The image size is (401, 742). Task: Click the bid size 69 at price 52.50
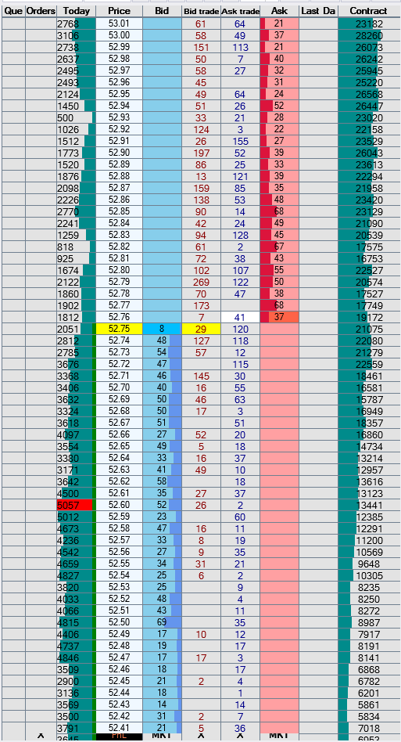point(162,622)
